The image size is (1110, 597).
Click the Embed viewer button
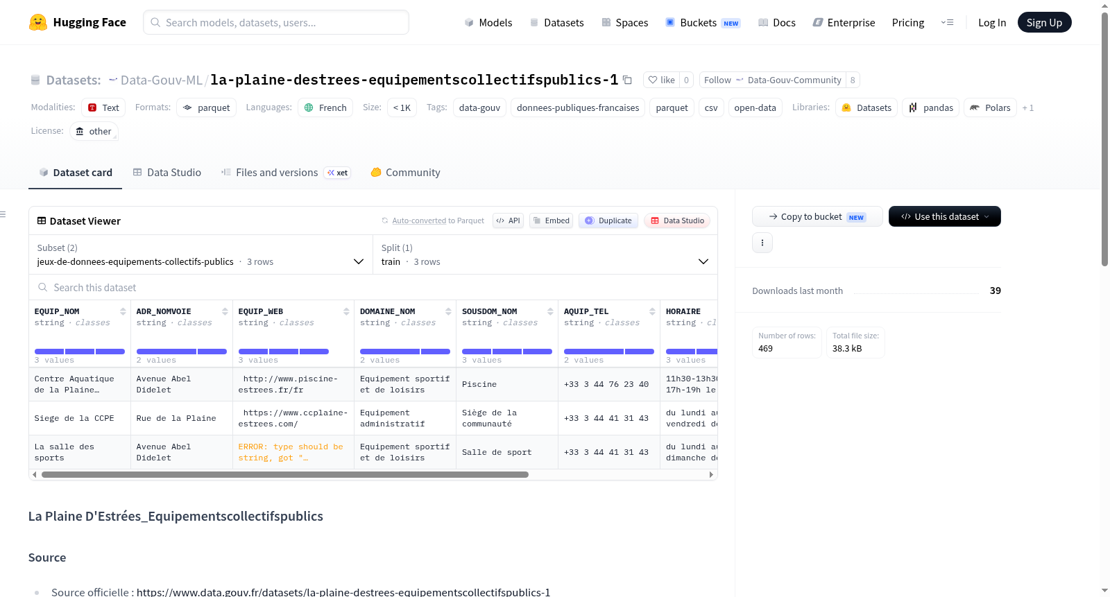(552, 220)
